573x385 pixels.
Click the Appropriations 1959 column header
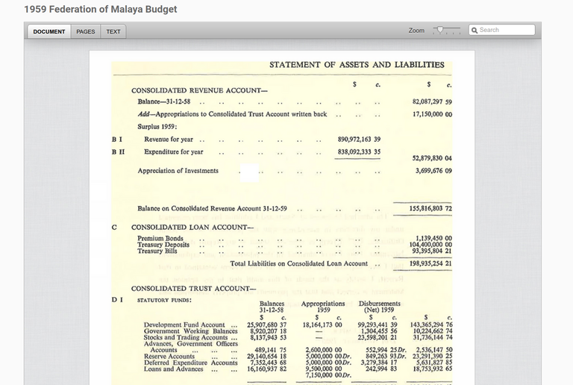[x=323, y=307]
